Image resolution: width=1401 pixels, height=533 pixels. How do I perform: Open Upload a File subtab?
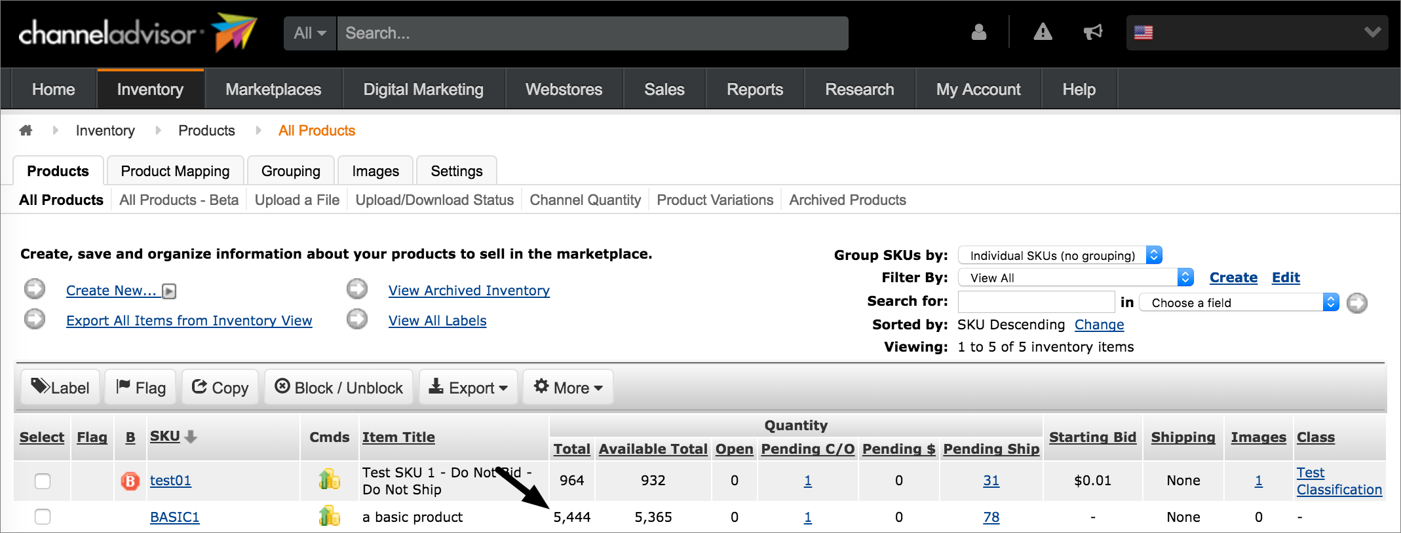coord(297,200)
